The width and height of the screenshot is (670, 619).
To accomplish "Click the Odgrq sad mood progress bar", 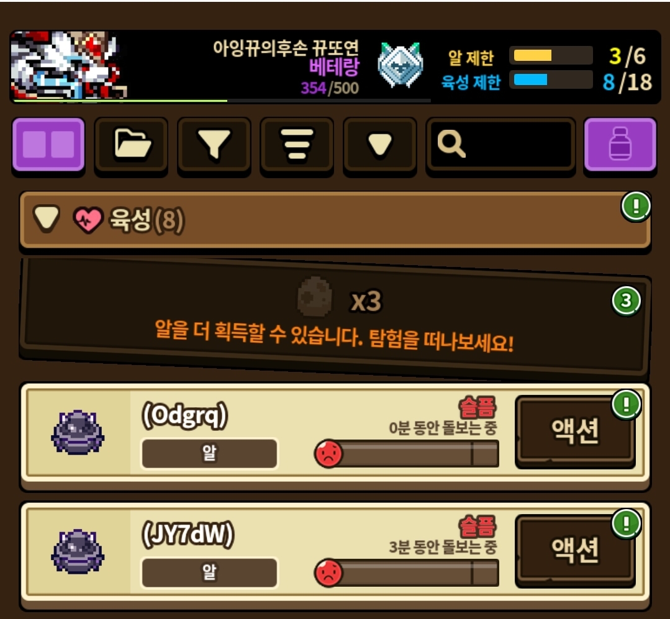I will [x=407, y=453].
